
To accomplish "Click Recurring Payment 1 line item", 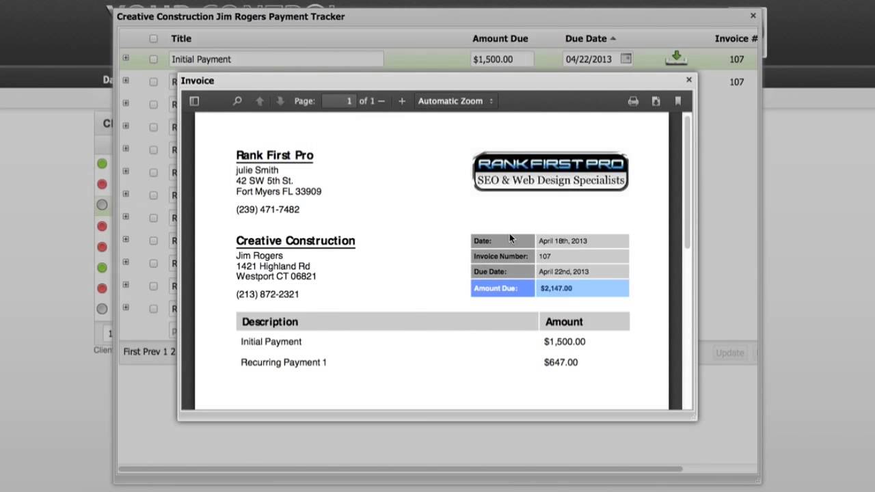I will point(284,362).
